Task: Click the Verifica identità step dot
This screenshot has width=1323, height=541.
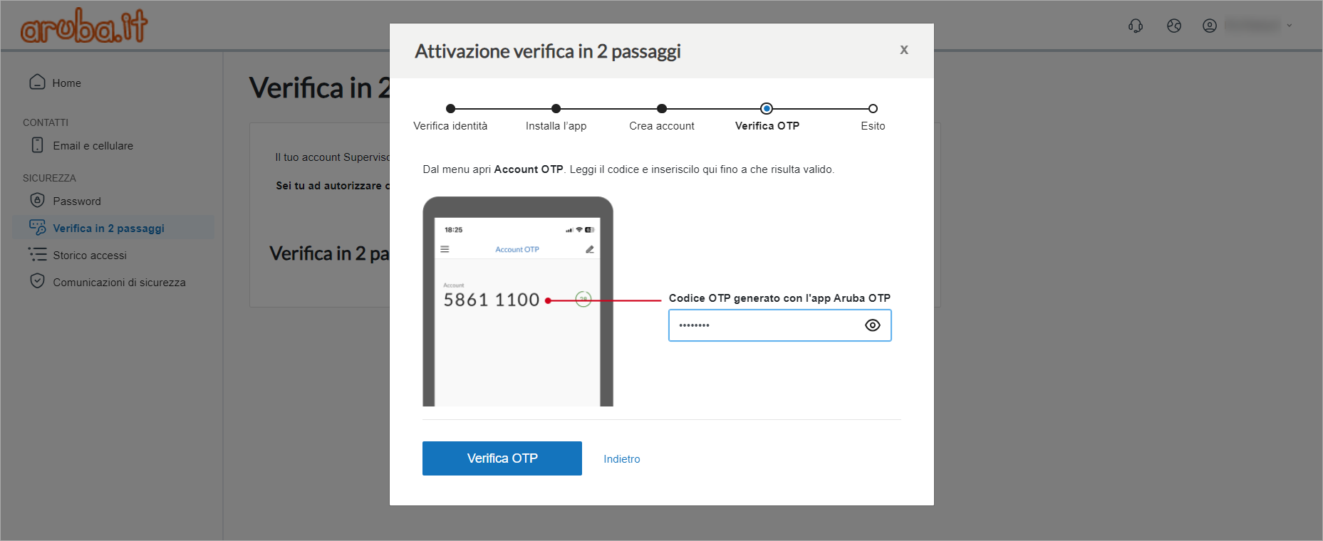Action: [x=450, y=109]
